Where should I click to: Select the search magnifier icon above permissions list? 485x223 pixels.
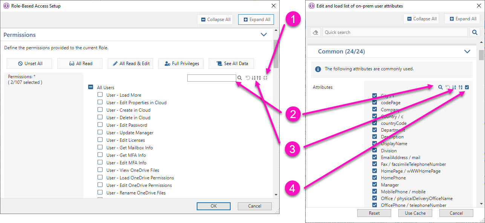point(240,77)
